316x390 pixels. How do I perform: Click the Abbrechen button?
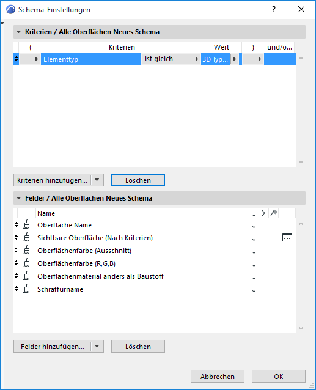218,377
